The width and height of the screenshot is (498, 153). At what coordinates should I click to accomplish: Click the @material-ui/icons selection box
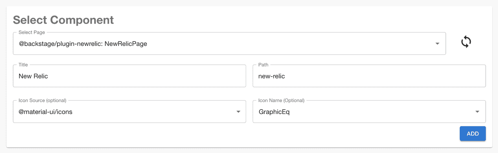coord(129,112)
